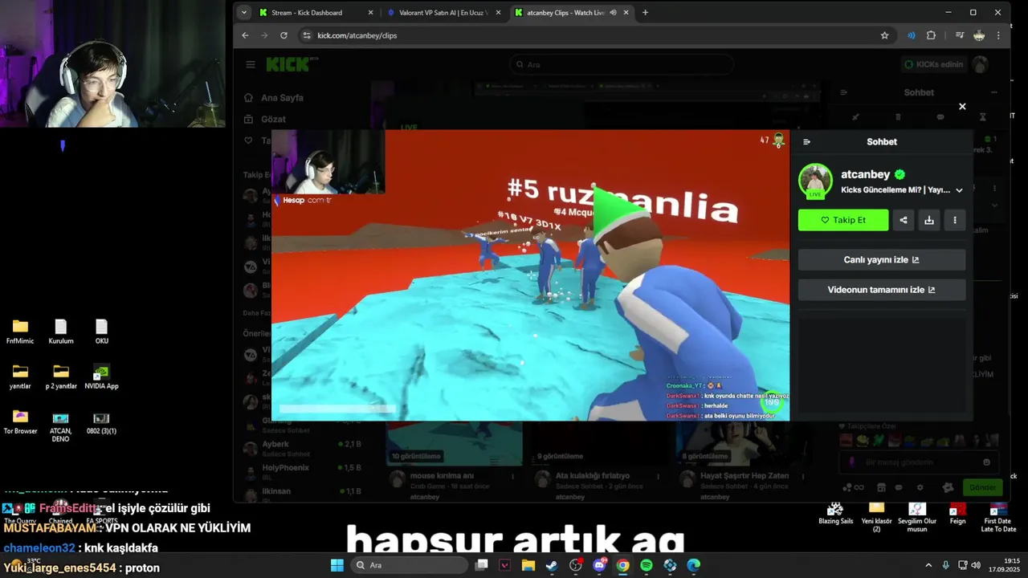Open File Explorer from taskbar

528,565
